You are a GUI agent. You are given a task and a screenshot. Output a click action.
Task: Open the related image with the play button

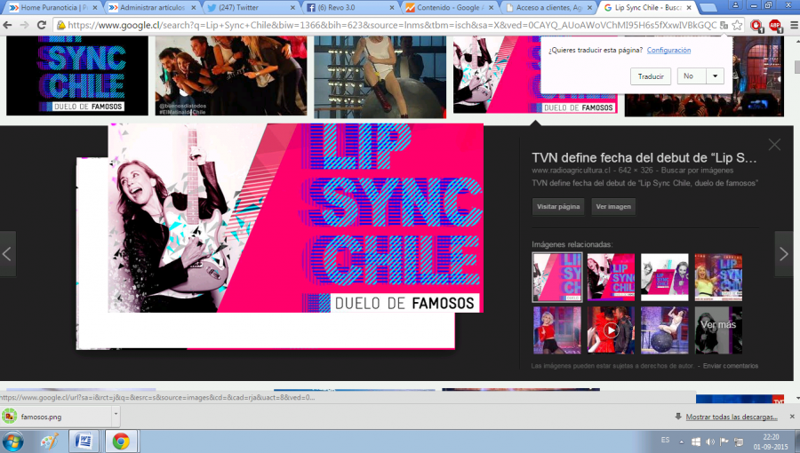click(611, 330)
